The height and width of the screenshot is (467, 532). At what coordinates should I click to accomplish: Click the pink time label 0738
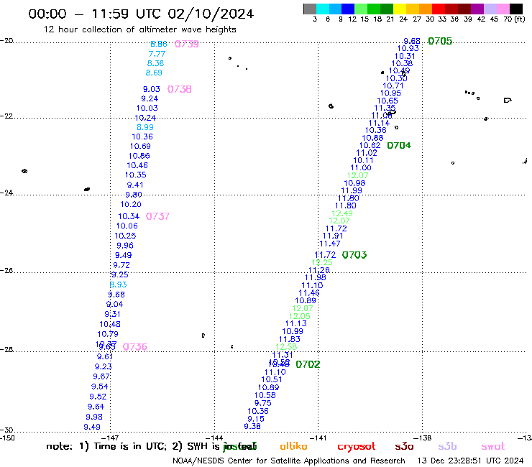[180, 89]
